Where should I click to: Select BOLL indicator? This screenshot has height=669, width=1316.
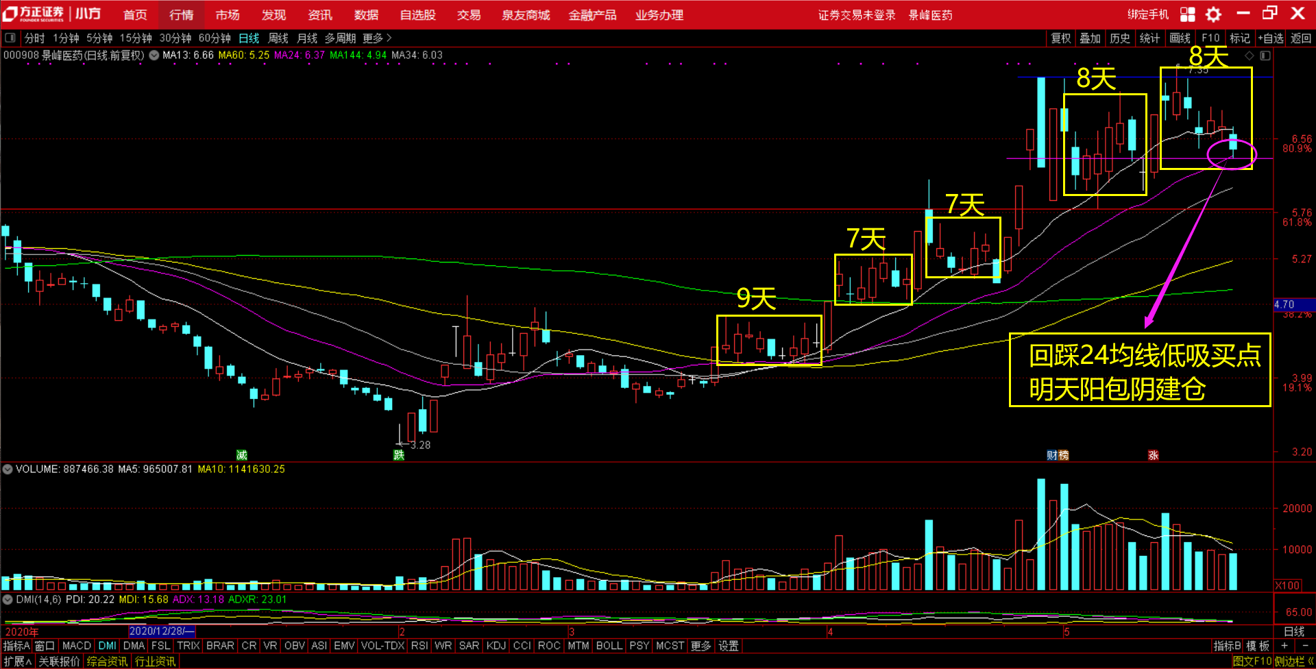609,646
